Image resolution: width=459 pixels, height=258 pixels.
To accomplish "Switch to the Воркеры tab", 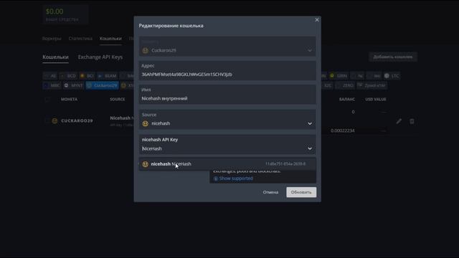I will [52, 39].
